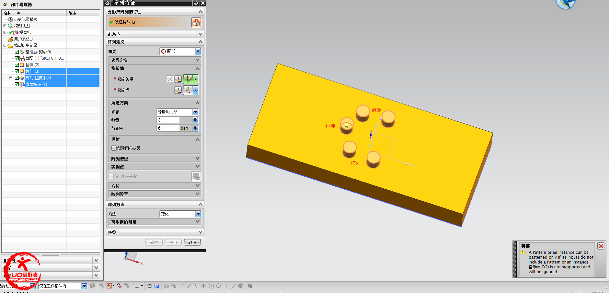609x293 pixels.
Task: Toggle 使用电子表格 checkbox
Action: [x=111, y=176]
